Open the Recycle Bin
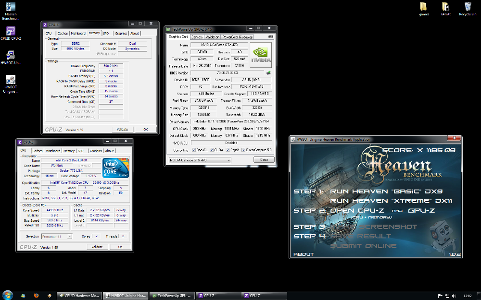Viewport: 481px width, 300px height. pos(468,9)
